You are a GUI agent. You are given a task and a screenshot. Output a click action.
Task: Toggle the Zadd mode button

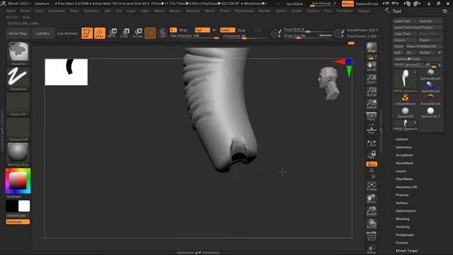228,30
